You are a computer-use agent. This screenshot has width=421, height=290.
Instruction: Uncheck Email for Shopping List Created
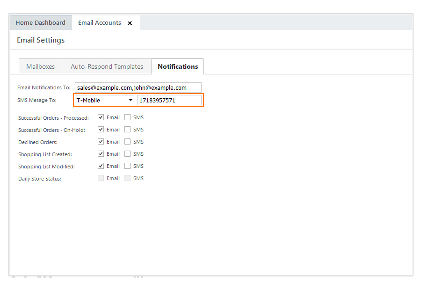coord(101,154)
